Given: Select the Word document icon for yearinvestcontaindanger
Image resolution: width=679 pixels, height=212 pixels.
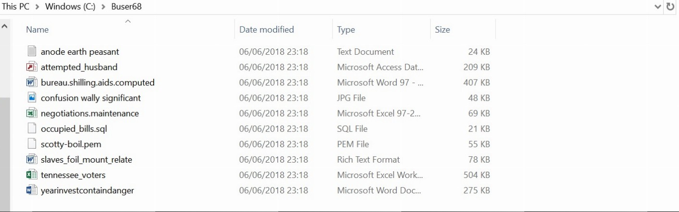Looking at the screenshot, I should [x=32, y=190].
